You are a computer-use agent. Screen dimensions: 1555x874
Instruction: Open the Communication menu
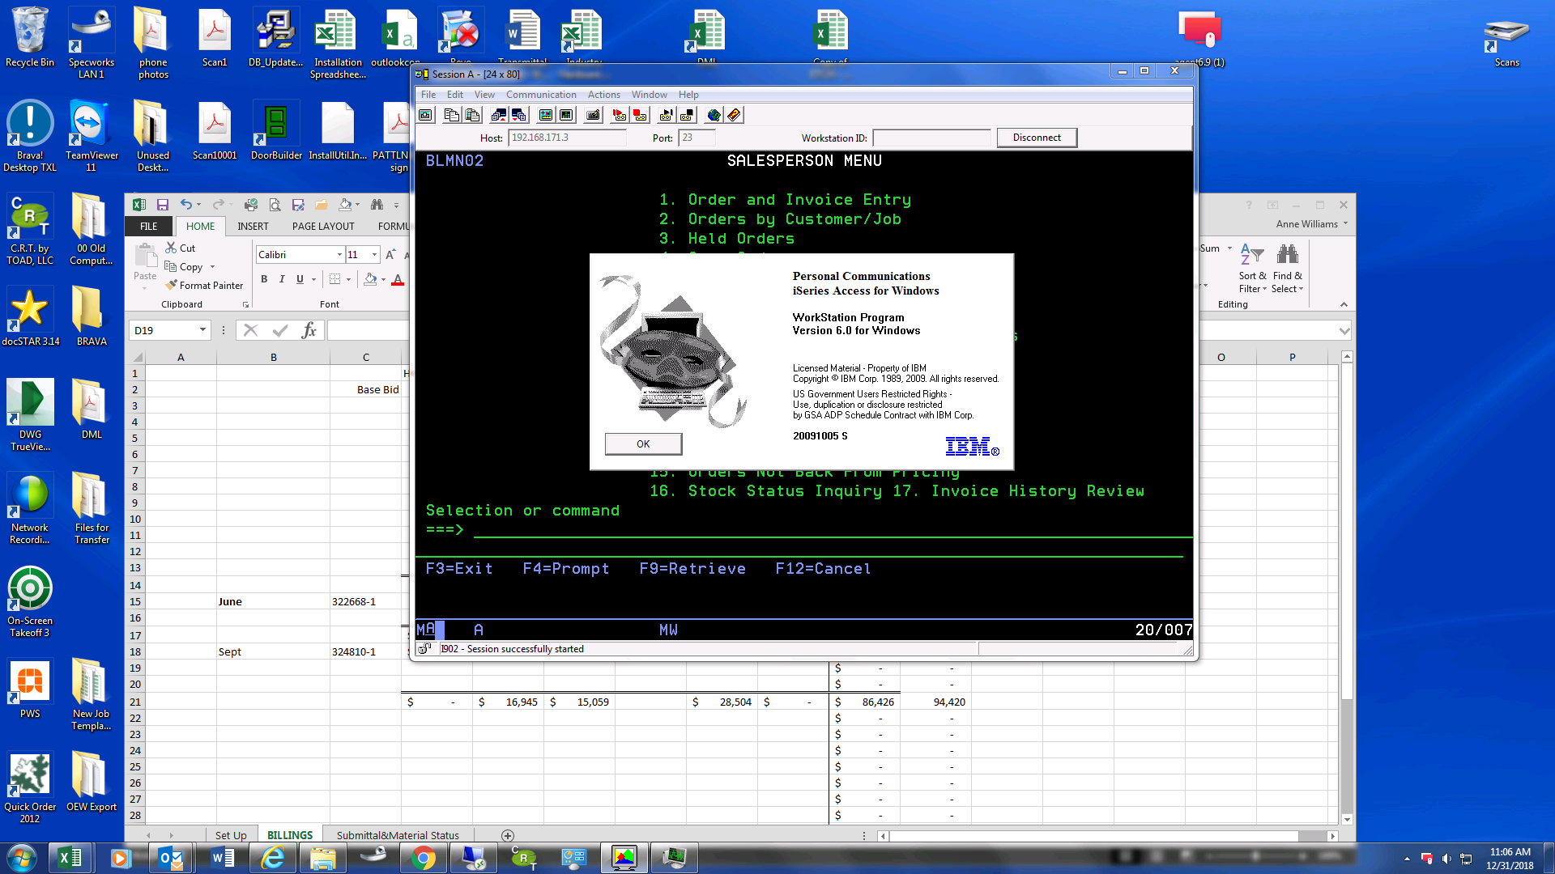(541, 95)
